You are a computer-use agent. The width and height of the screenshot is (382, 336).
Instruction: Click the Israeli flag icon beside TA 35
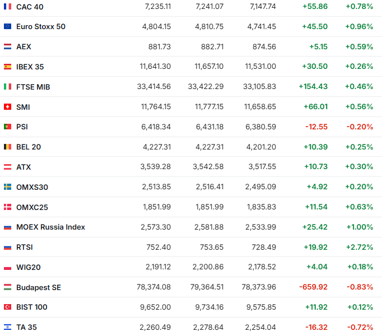7,327
